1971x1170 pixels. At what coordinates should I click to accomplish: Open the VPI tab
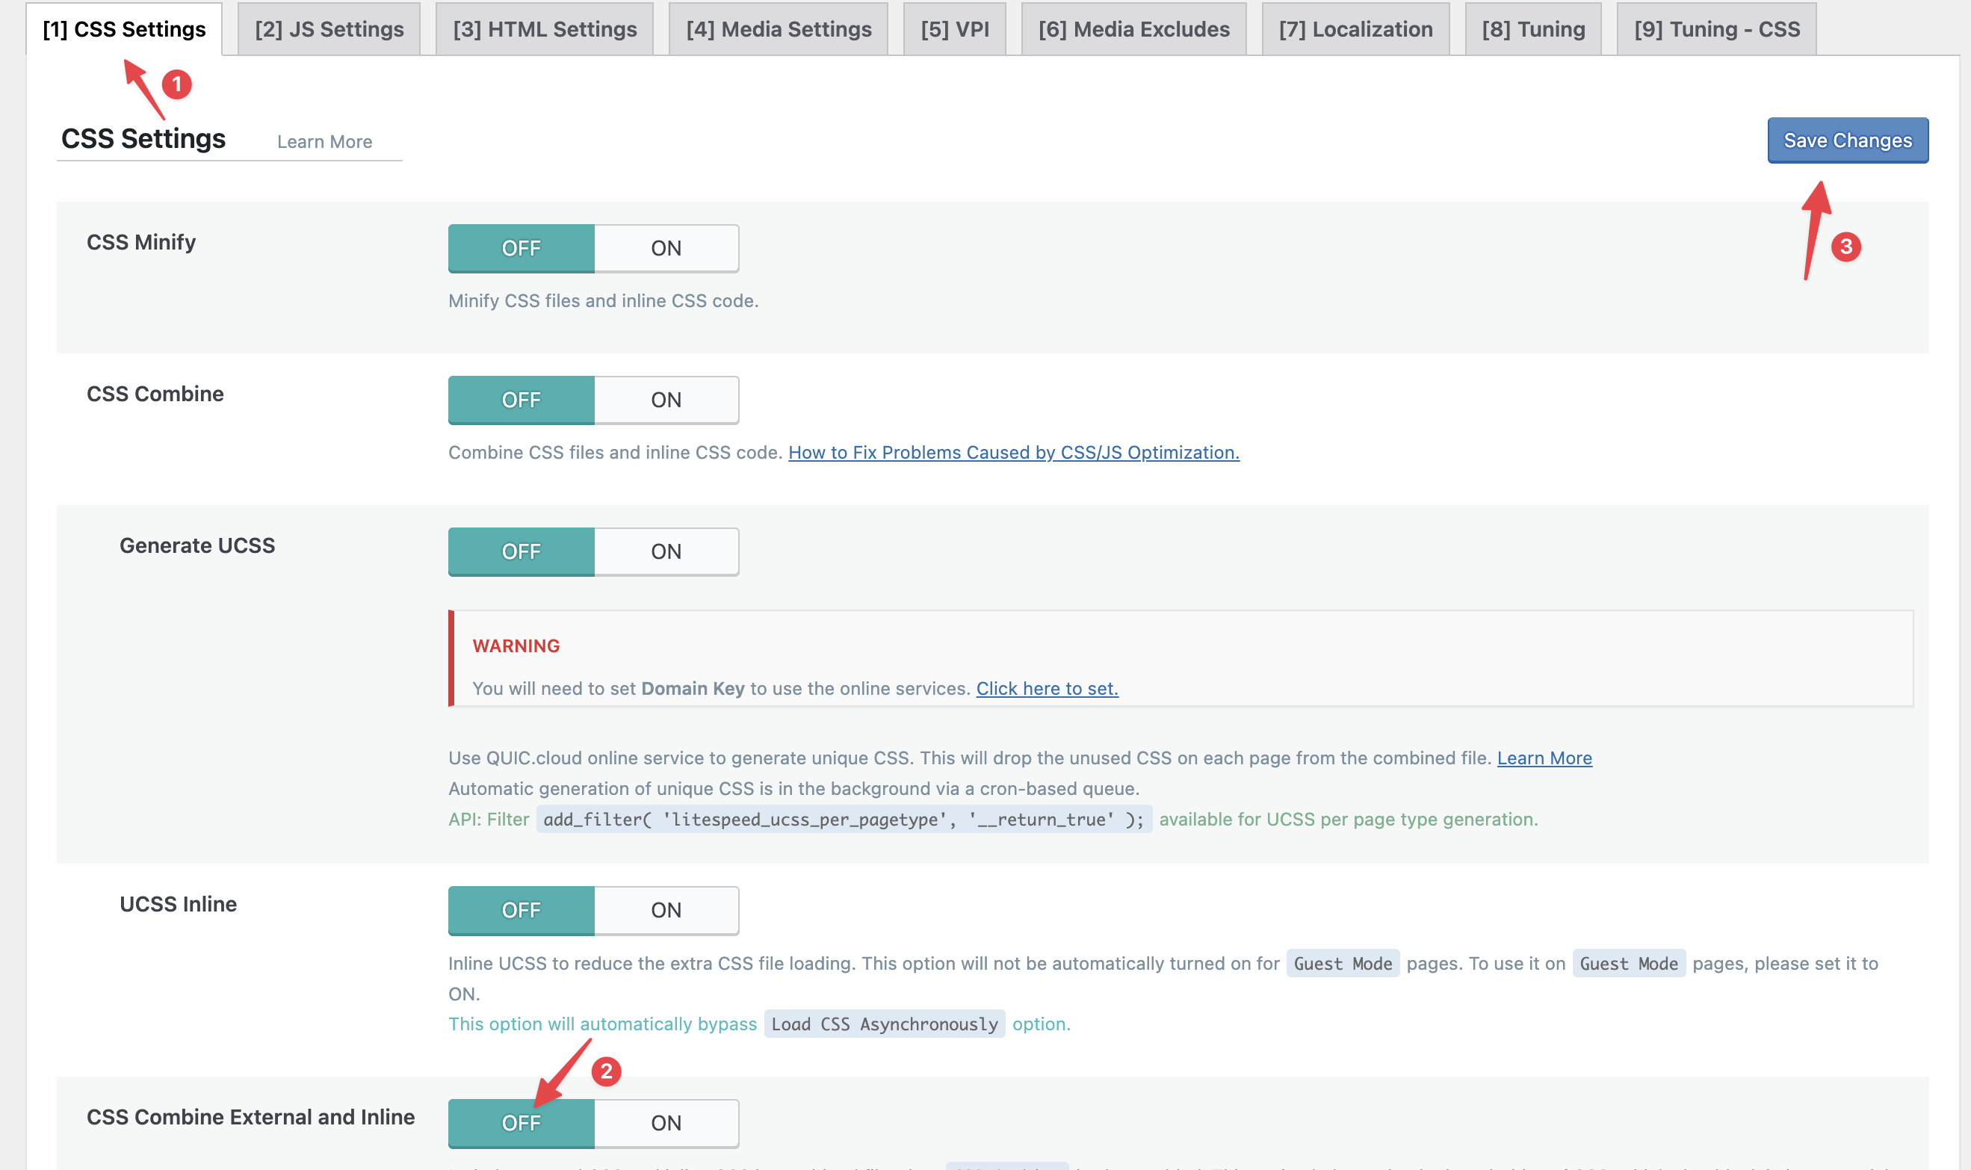point(954,29)
